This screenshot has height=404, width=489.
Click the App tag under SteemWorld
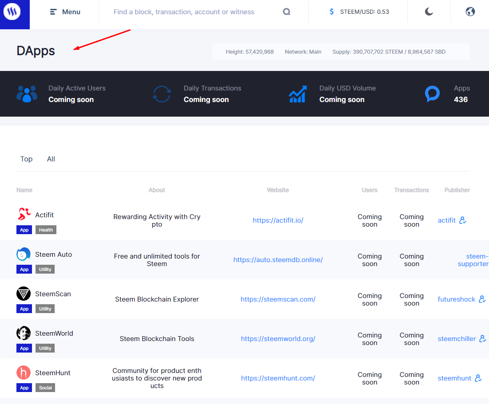tap(24, 348)
